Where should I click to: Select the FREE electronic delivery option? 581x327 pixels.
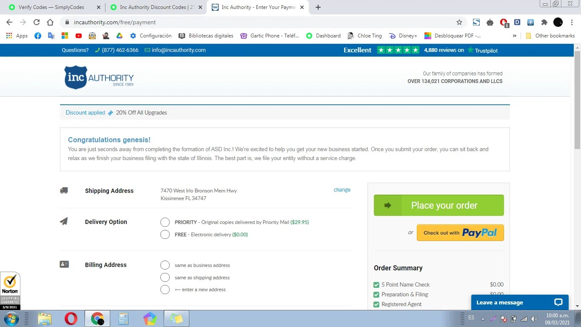click(165, 235)
